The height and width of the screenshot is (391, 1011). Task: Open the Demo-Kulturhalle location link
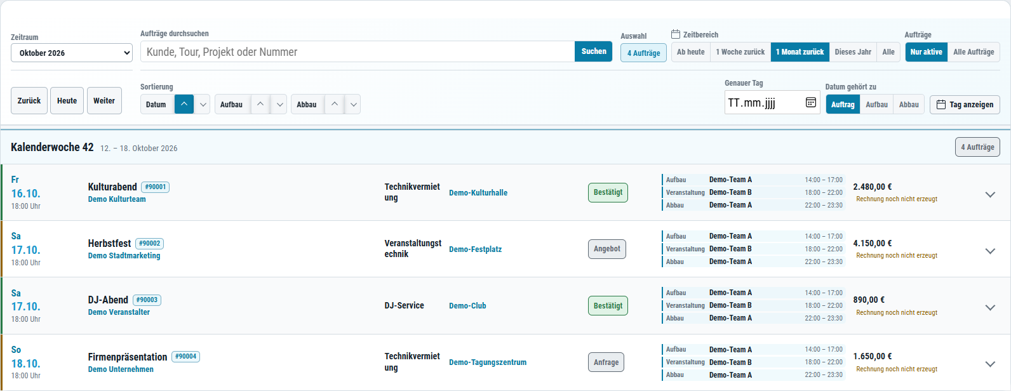pyautogui.click(x=478, y=193)
